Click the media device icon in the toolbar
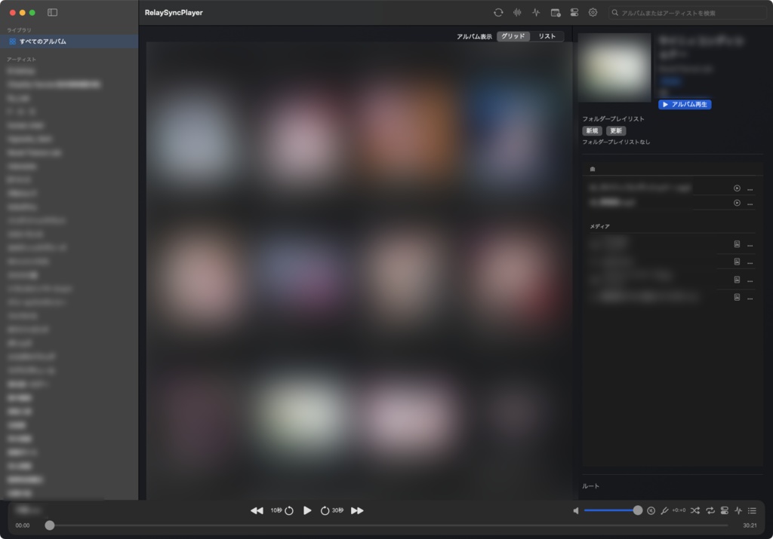 click(556, 13)
